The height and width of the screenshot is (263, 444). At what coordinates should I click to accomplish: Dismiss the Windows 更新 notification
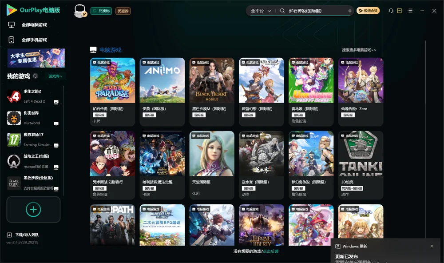coord(432,246)
